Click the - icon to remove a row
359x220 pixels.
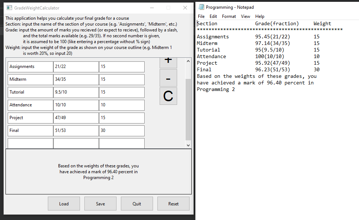click(x=168, y=77)
